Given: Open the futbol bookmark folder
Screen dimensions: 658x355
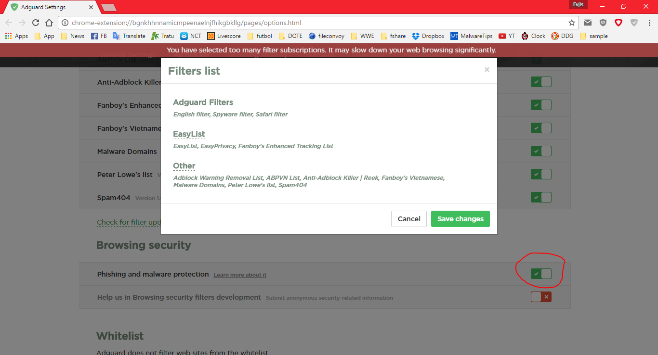Looking at the screenshot, I should [x=259, y=36].
